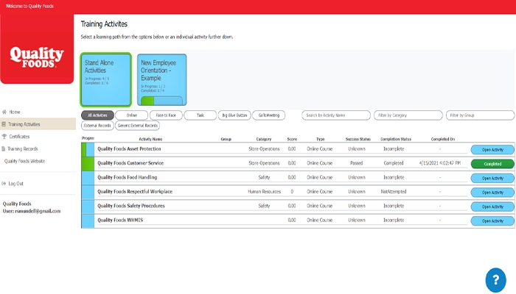Click the Training Activities sidebar icon
The height and width of the screenshot is (294, 516).
4,124
